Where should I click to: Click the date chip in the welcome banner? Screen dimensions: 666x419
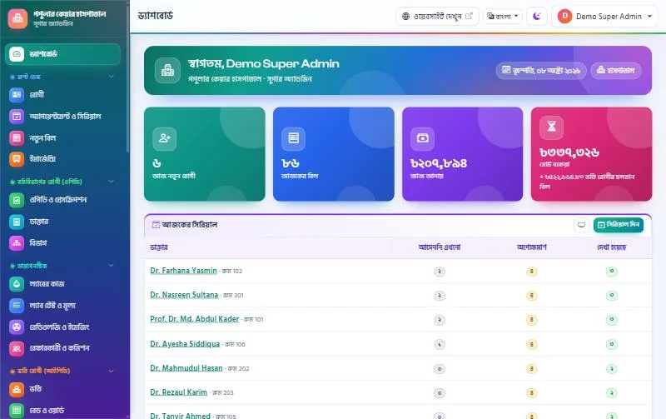tap(540, 70)
